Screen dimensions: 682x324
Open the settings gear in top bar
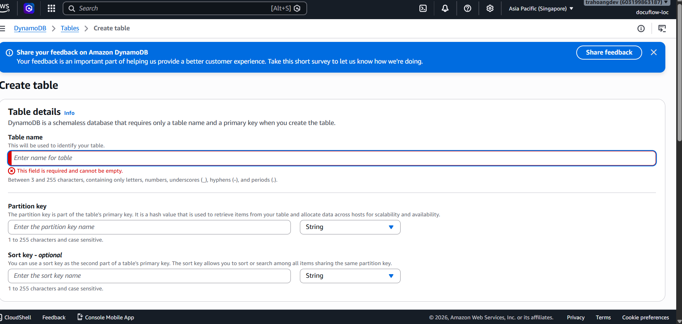tap(490, 8)
